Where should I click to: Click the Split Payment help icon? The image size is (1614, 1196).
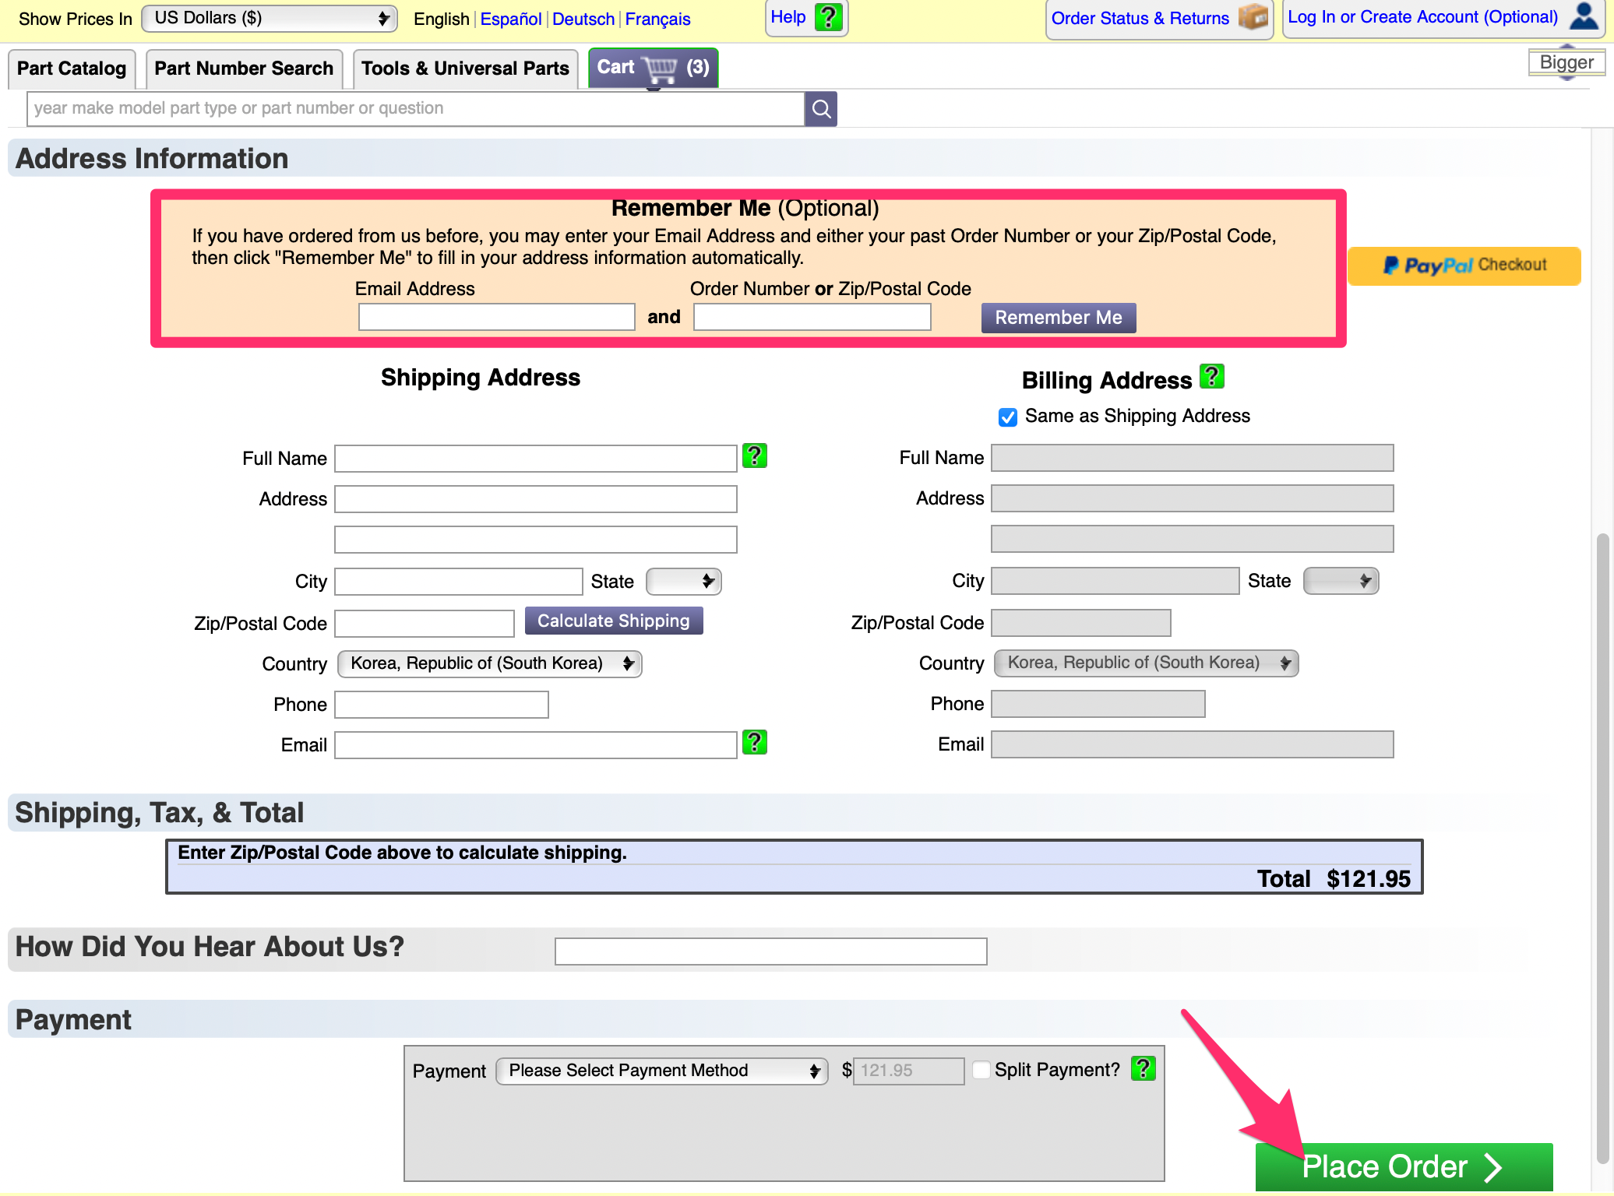tap(1143, 1068)
